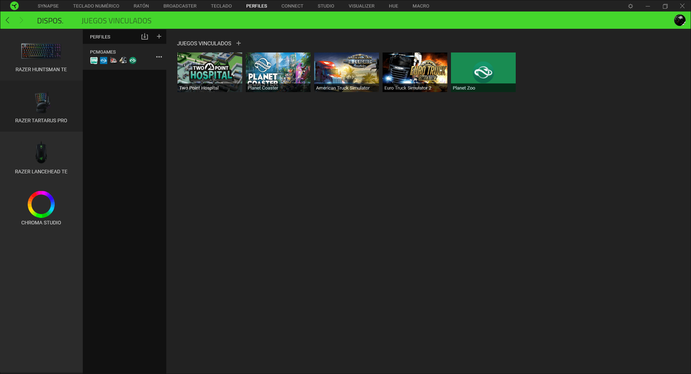The image size is (691, 374).
Task: Switch to the Synapse tab
Action: click(48, 6)
